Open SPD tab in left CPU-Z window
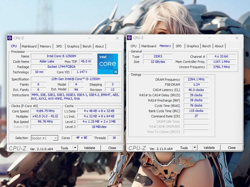250x187 pixels. [x=59, y=46]
